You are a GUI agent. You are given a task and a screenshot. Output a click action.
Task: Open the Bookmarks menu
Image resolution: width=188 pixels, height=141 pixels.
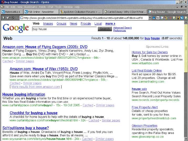click(x=30, y=7)
